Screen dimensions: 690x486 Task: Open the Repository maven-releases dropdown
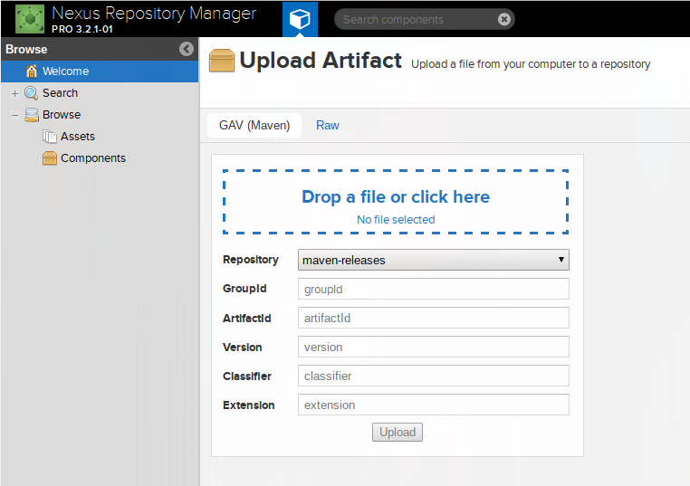(x=434, y=260)
